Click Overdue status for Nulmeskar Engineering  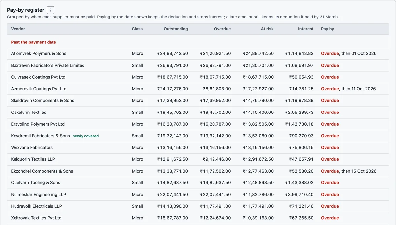pos(330,194)
